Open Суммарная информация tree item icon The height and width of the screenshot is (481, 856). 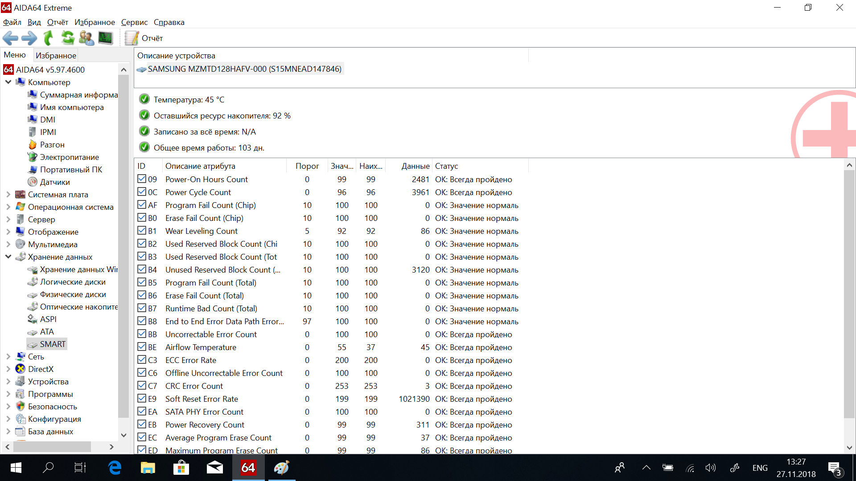32,94
